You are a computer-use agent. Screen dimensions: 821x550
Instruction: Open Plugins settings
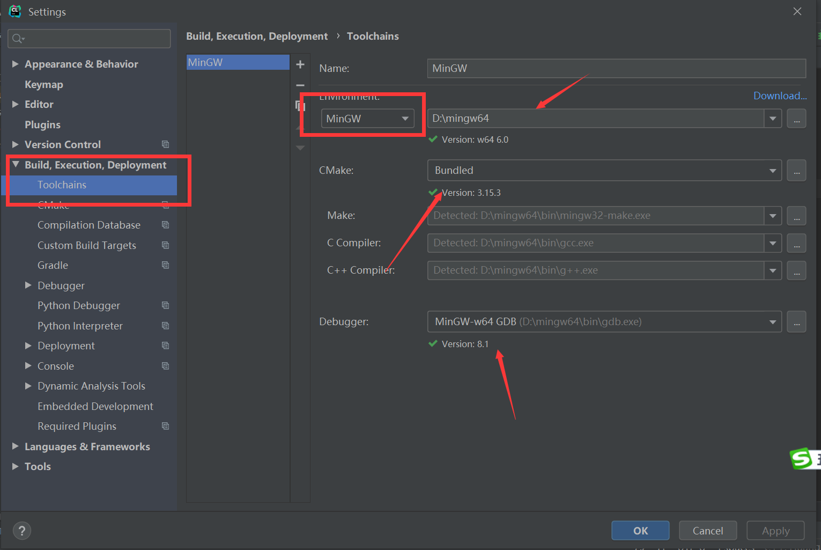[42, 124]
